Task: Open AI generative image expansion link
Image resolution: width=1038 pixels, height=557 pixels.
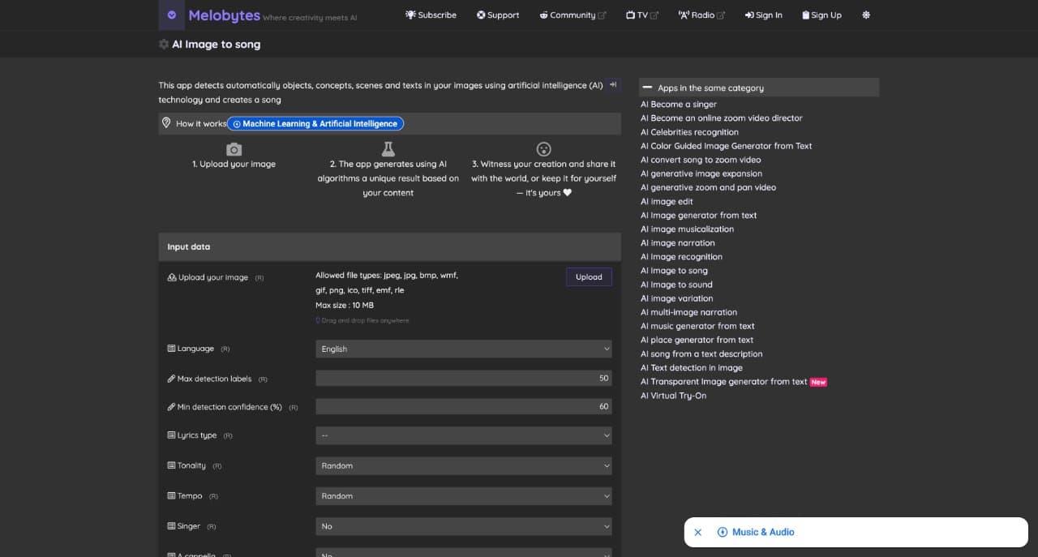Action: [701, 173]
